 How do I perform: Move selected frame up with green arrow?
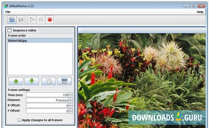click(x=16, y=81)
